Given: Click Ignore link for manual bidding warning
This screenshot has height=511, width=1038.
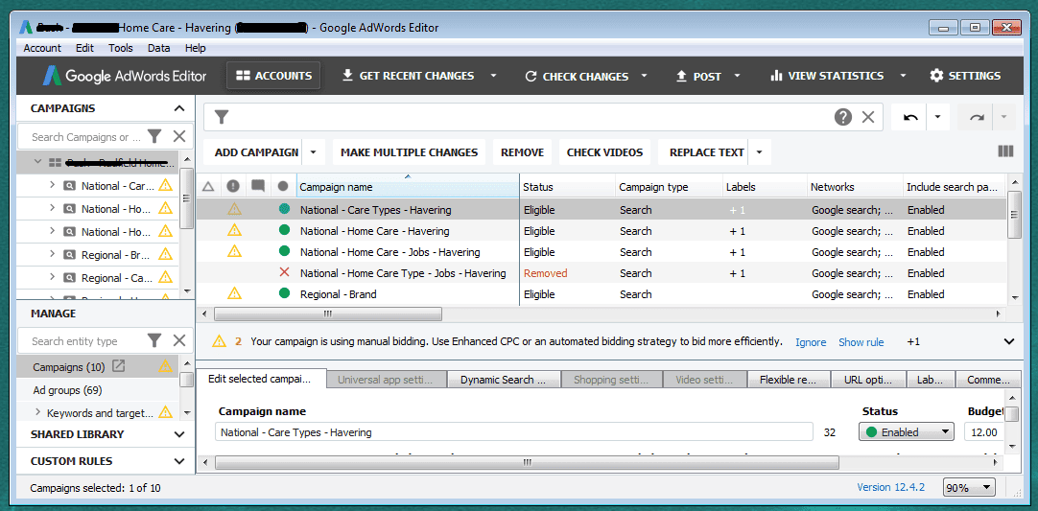Looking at the screenshot, I should [x=811, y=342].
